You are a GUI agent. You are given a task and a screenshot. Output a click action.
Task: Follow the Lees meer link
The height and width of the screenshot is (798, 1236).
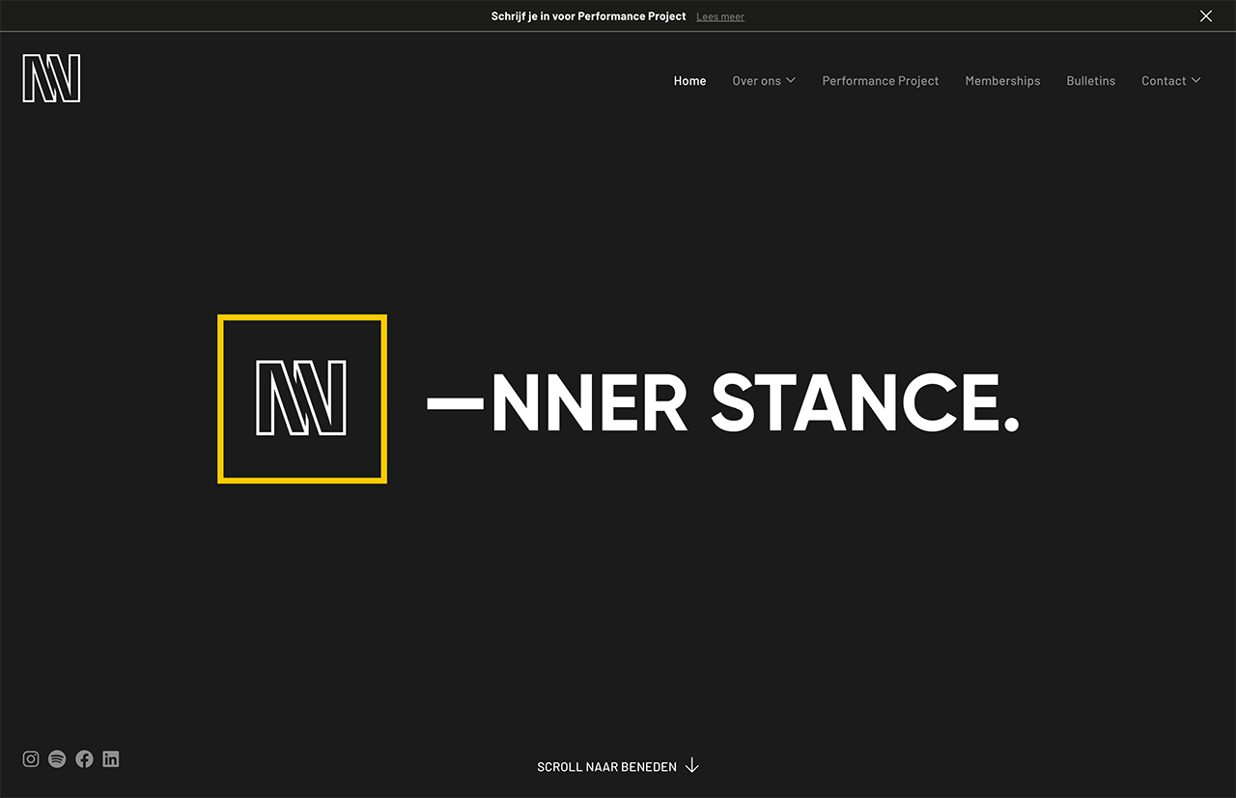click(720, 16)
